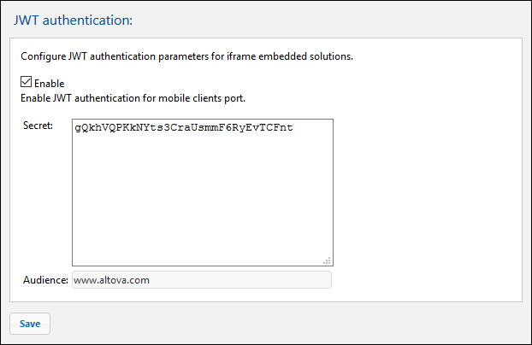The image size is (532, 345).
Task: Click the "Audience:" field label
Action: click(x=45, y=279)
